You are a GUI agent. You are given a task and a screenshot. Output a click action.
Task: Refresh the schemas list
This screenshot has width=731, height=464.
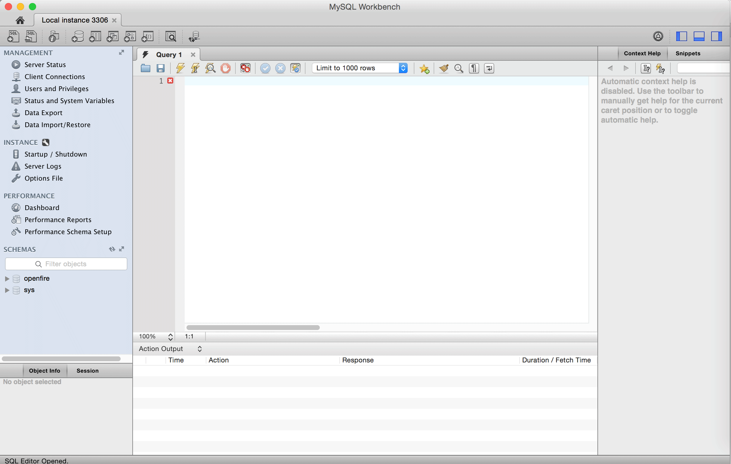[x=112, y=249]
